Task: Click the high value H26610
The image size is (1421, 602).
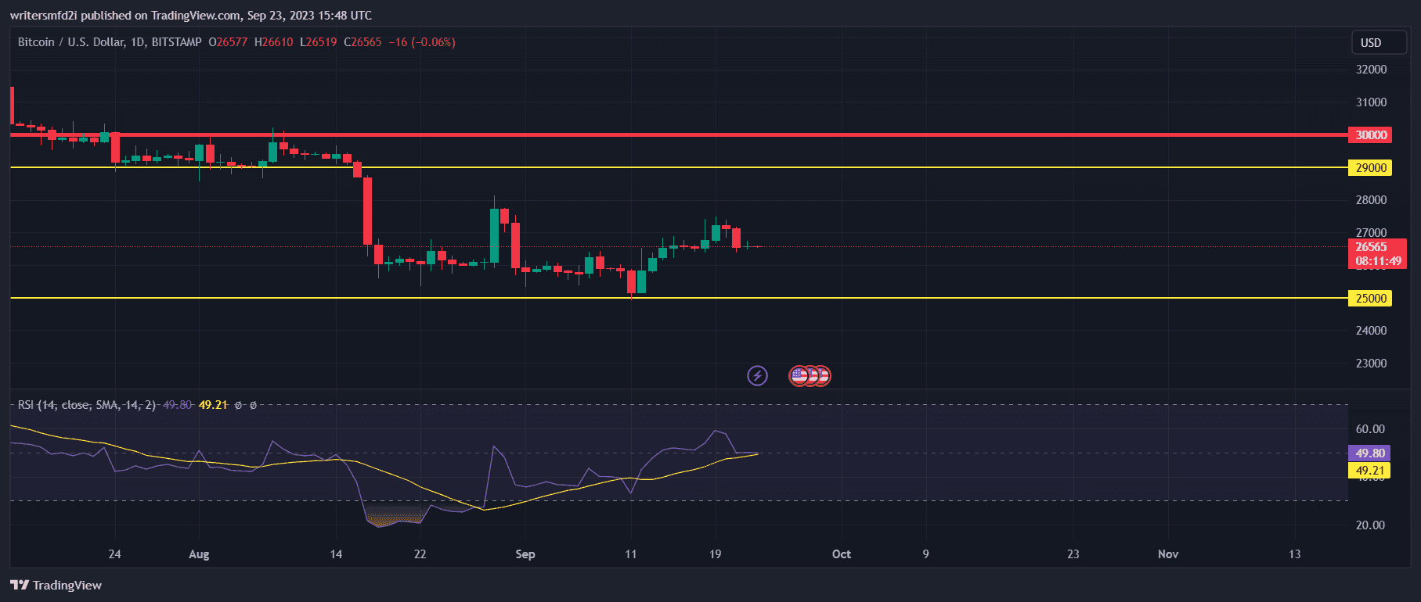Action: click(273, 42)
